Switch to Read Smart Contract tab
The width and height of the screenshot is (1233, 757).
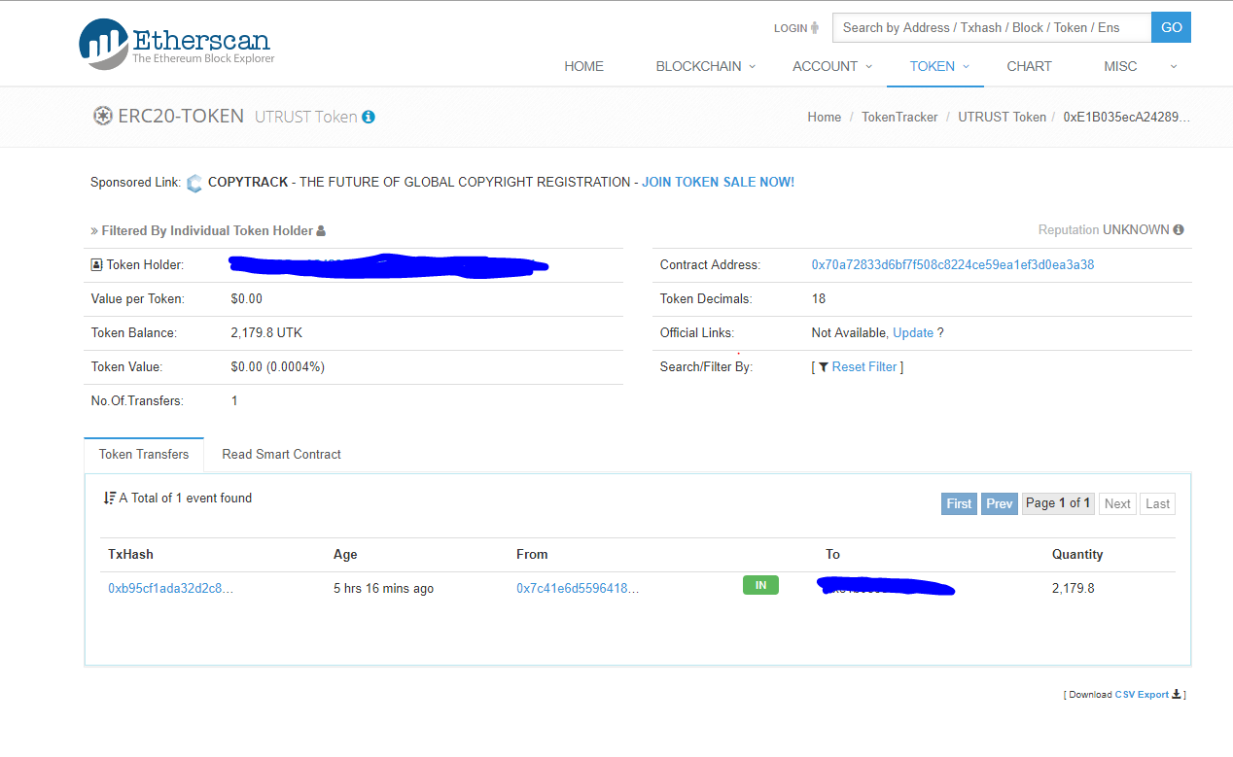(x=281, y=455)
